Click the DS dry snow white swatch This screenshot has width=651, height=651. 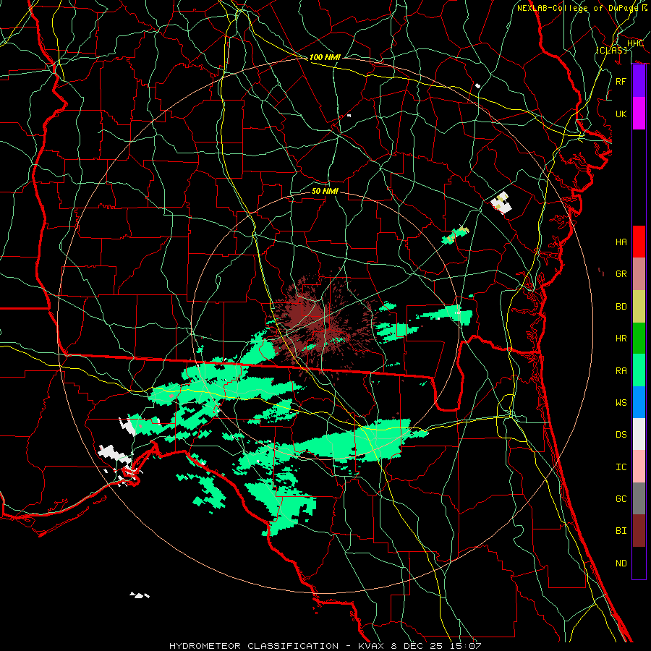[639, 434]
